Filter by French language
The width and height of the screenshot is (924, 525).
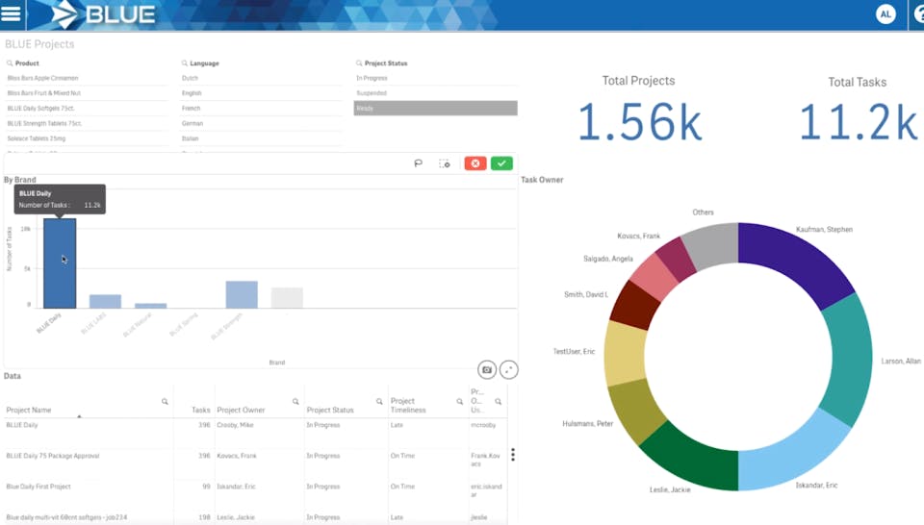pos(261,109)
